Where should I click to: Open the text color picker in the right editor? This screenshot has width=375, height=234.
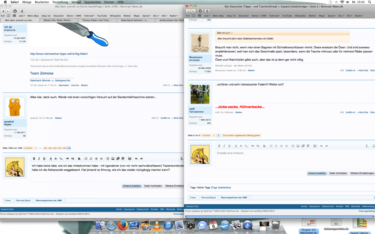(236, 146)
